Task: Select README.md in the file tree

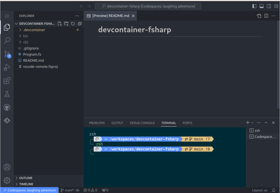Action: click(49, 61)
